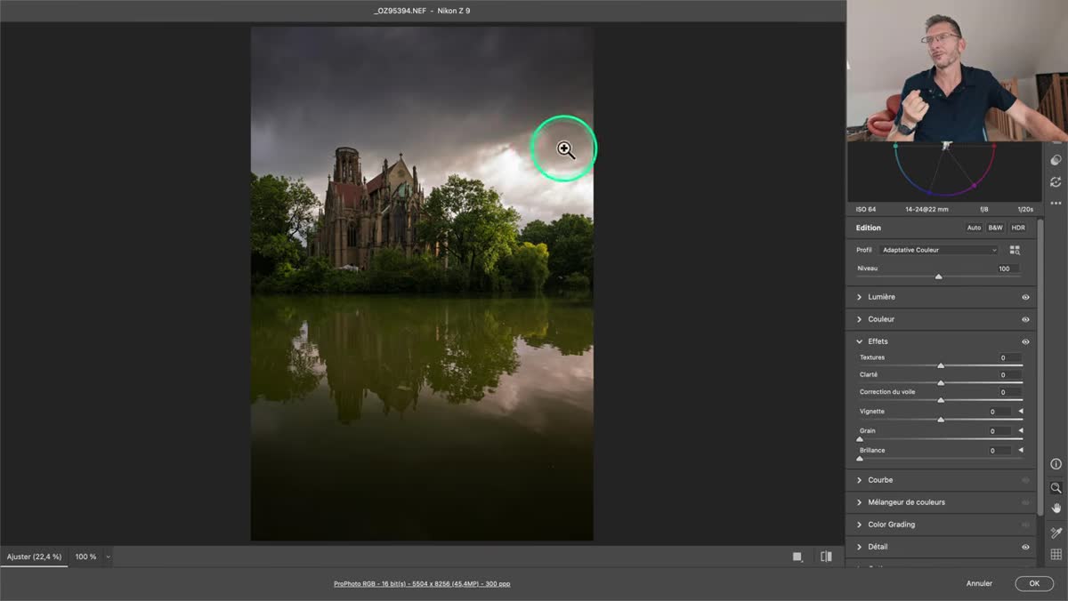1068x601 pixels.
Task: Select the 100 % zoom level
Action: click(85, 557)
